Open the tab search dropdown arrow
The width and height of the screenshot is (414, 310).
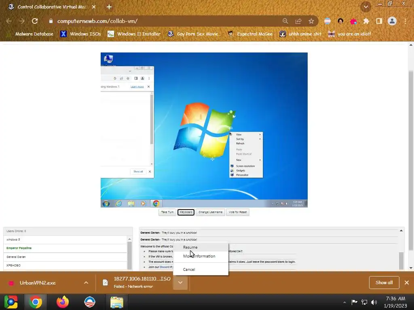point(366,7)
